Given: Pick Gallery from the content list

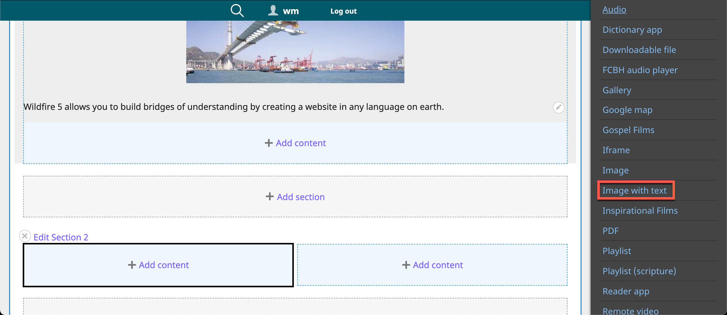Looking at the screenshot, I should click(x=617, y=90).
